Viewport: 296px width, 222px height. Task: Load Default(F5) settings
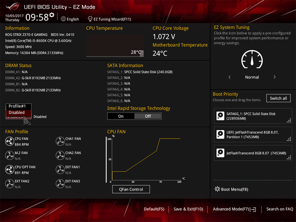click(x=154, y=209)
